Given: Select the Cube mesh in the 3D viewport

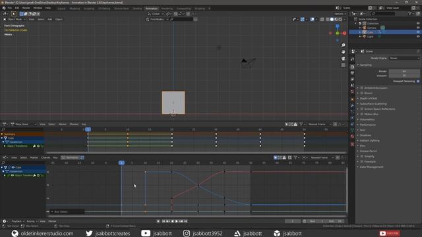Looking at the screenshot, I should tap(173, 103).
